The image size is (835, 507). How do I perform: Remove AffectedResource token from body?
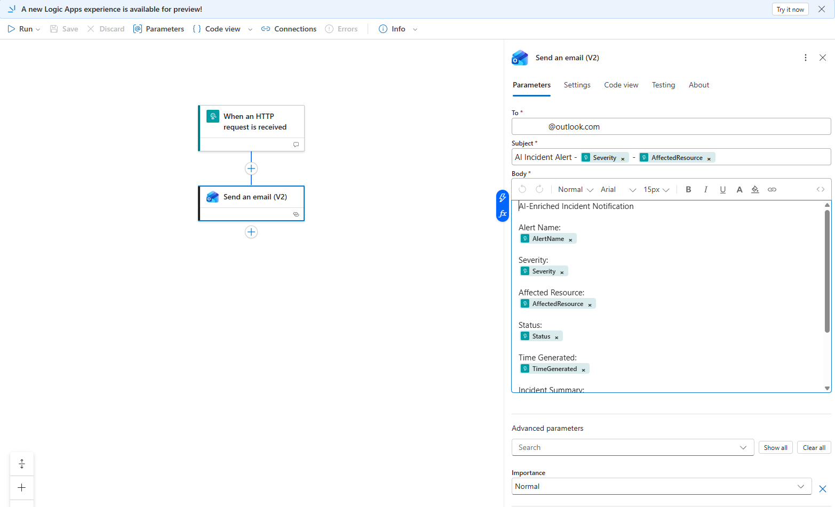pyautogui.click(x=590, y=305)
